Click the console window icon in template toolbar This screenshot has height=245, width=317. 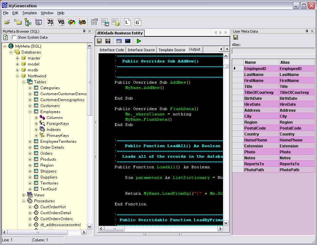point(128,41)
